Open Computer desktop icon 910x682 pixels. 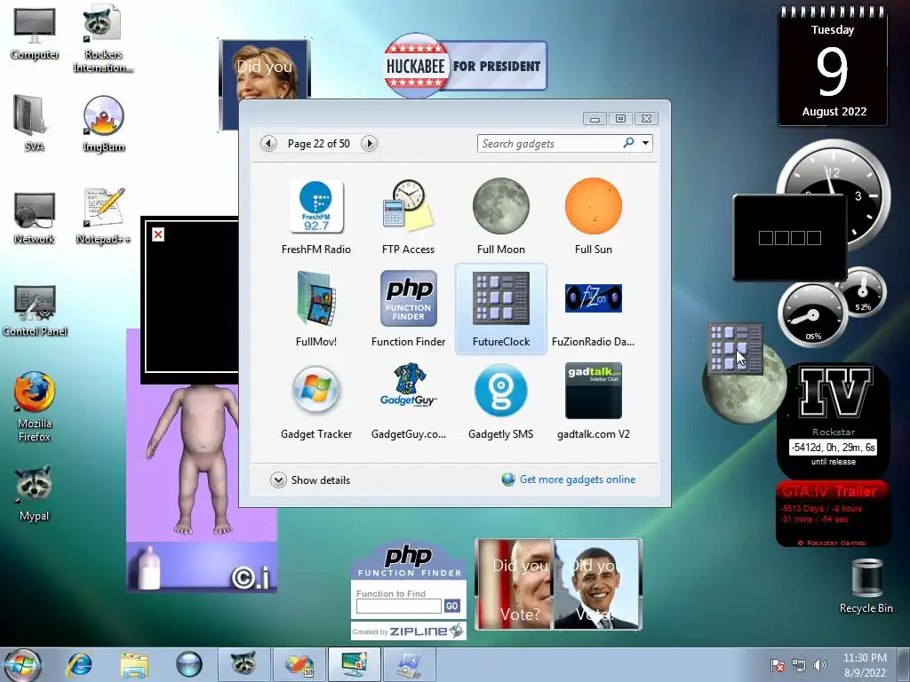pyautogui.click(x=35, y=35)
